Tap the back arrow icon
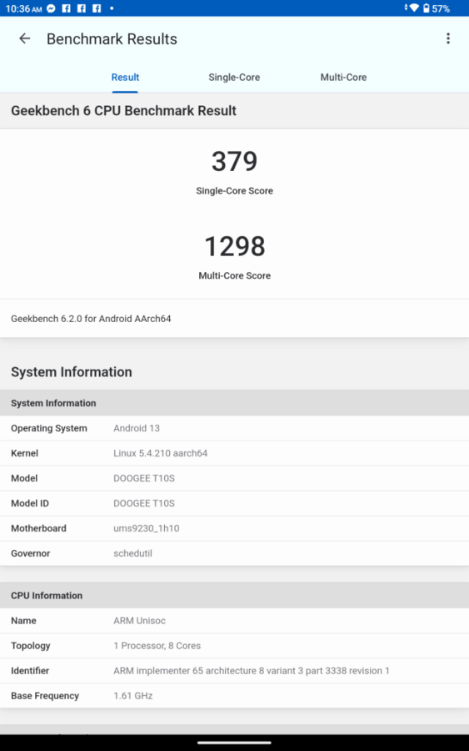This screenshot has width=469, height=751. [x=24, y=38]
